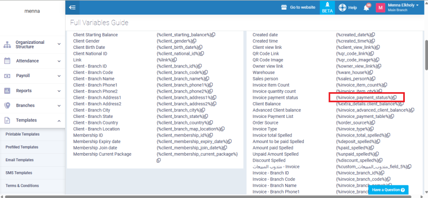This screenshot has height=198, width=428.
Task: Collapse the Templates section
Action: [x=32, y=120]
